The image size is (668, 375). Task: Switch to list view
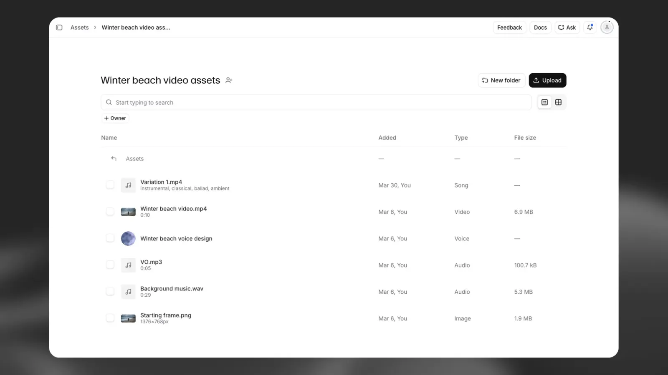tap(544, 102)
